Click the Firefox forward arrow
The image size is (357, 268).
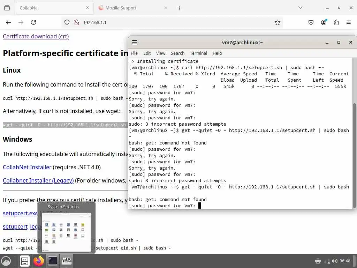(21, 22)
